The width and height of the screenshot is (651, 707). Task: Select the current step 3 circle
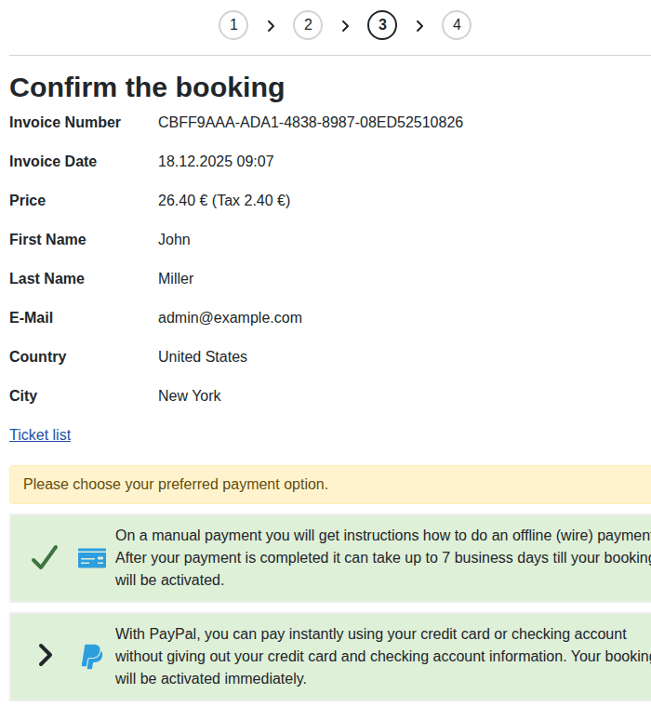[382, 25]
